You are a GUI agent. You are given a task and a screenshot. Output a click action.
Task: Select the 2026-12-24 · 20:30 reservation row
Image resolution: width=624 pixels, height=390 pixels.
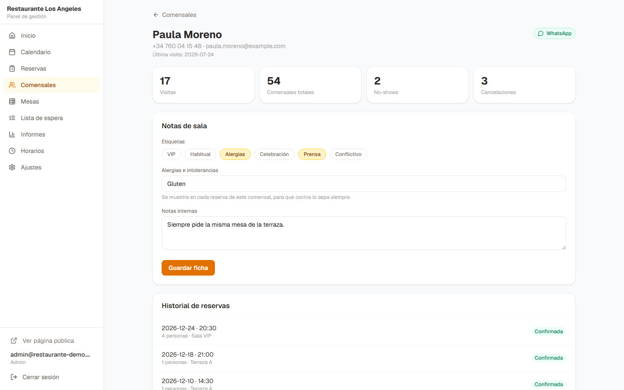coord(364,331)
